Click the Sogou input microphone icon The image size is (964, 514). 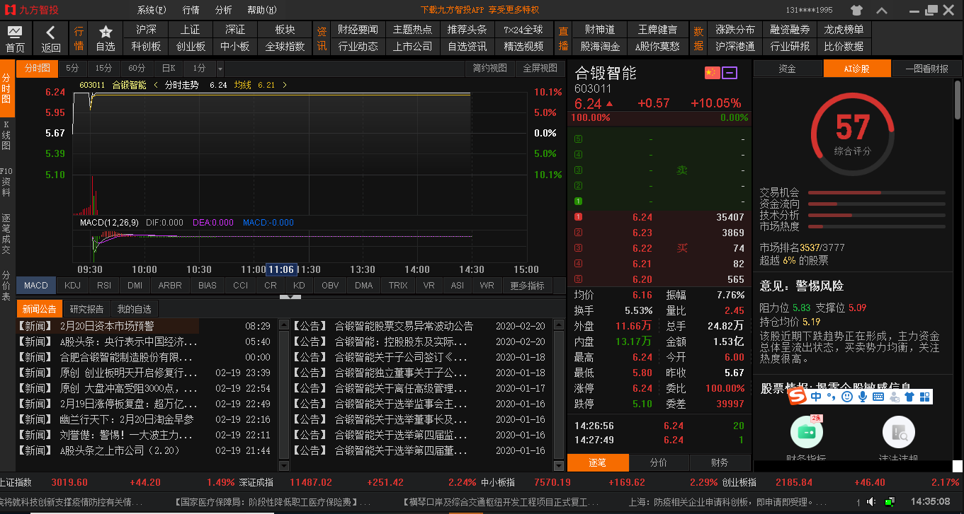click(x=863, y=397)
